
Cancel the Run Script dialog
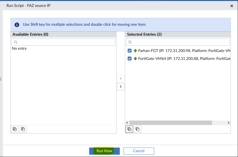tap(139, 151)
